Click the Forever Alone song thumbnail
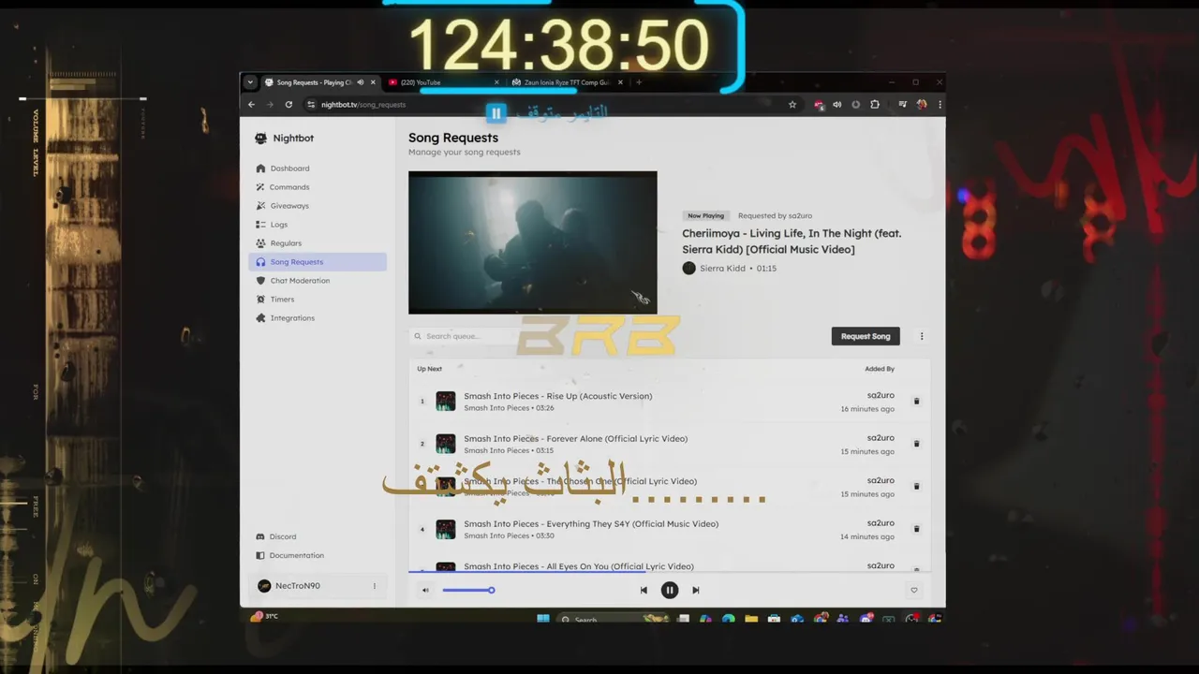 [x=446, y=444]
